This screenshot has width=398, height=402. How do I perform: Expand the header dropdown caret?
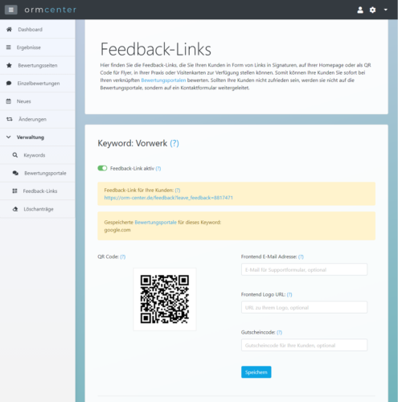[x=386, y=10]
